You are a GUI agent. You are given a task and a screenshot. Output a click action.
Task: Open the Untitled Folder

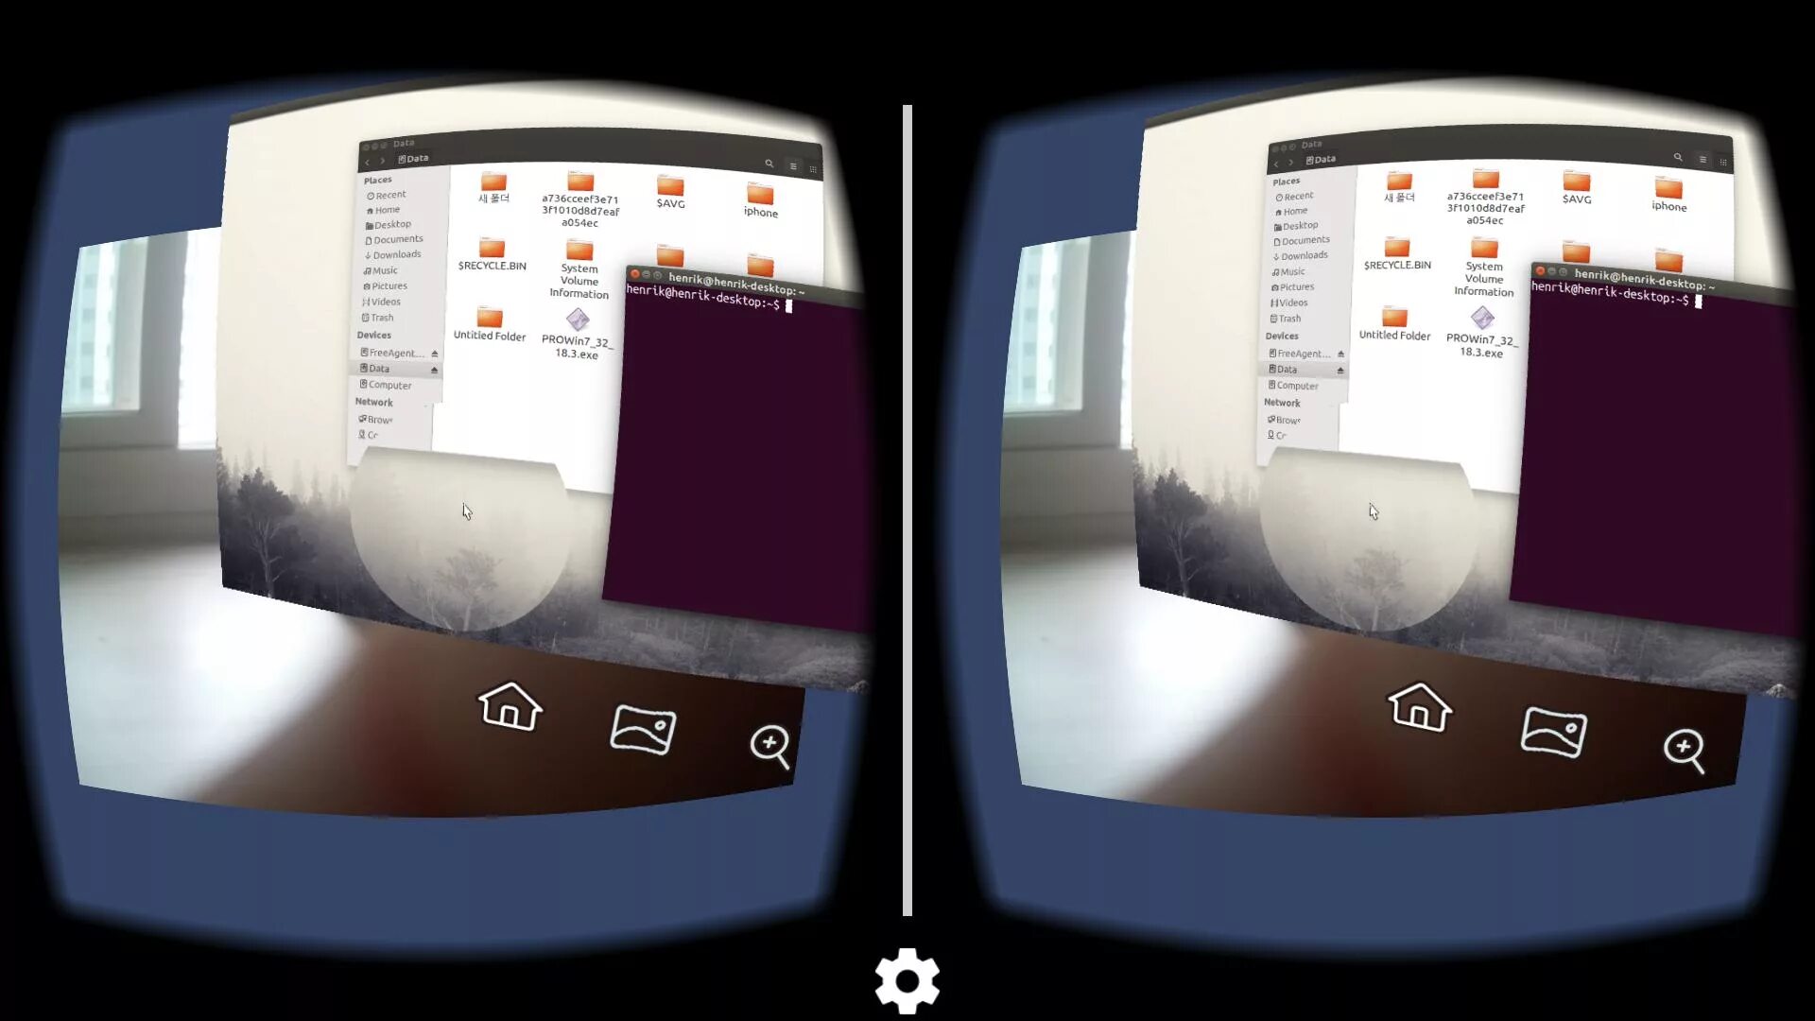pos(489,320)
